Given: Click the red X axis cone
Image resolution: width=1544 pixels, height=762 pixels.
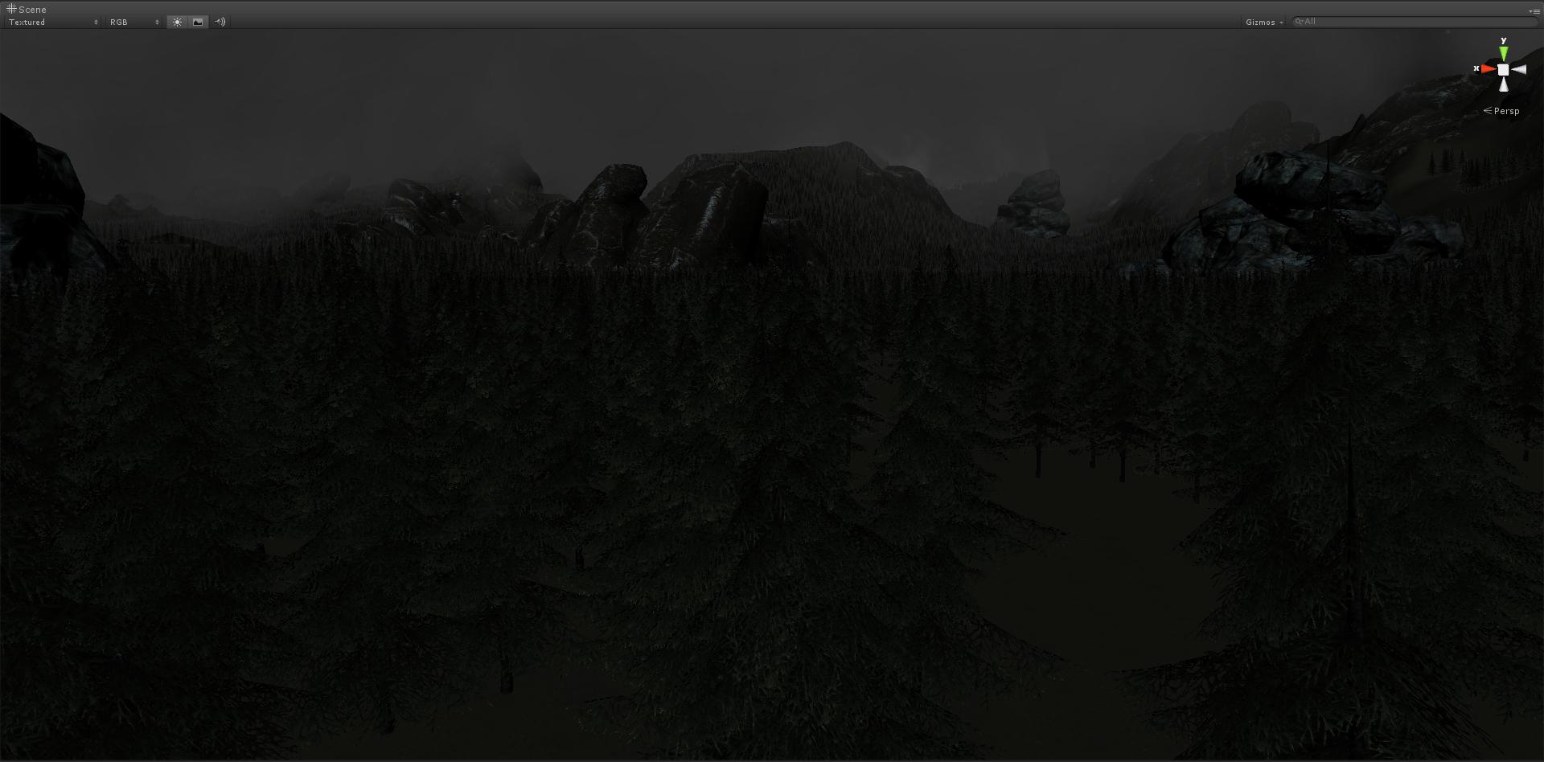Looking at the screenshot, I should pyautogui.click(x=1488, y=69).
